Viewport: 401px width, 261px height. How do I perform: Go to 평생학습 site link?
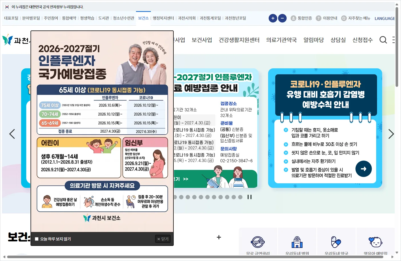(x=87, y=18)
